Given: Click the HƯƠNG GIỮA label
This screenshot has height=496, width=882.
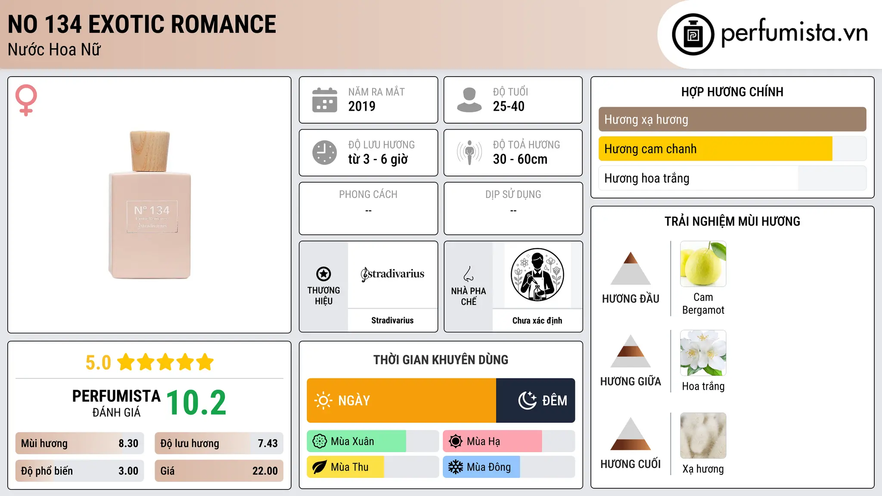Looking at the screenshot, I should click(630, 381).
